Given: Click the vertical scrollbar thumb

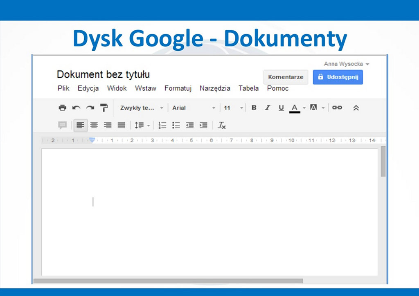Looking at the screenshot, I should click(383, 161).
